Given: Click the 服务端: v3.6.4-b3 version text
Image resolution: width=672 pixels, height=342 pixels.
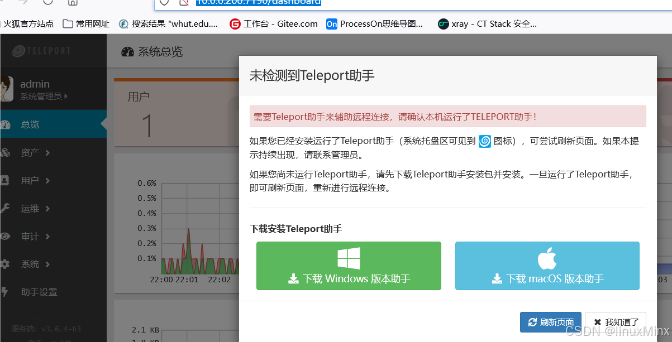Looking at the screenshot, I should (x=46, y=329).
